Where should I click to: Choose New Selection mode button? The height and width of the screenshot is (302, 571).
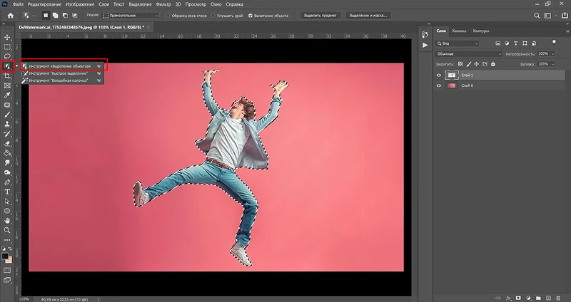coord(46,16)
